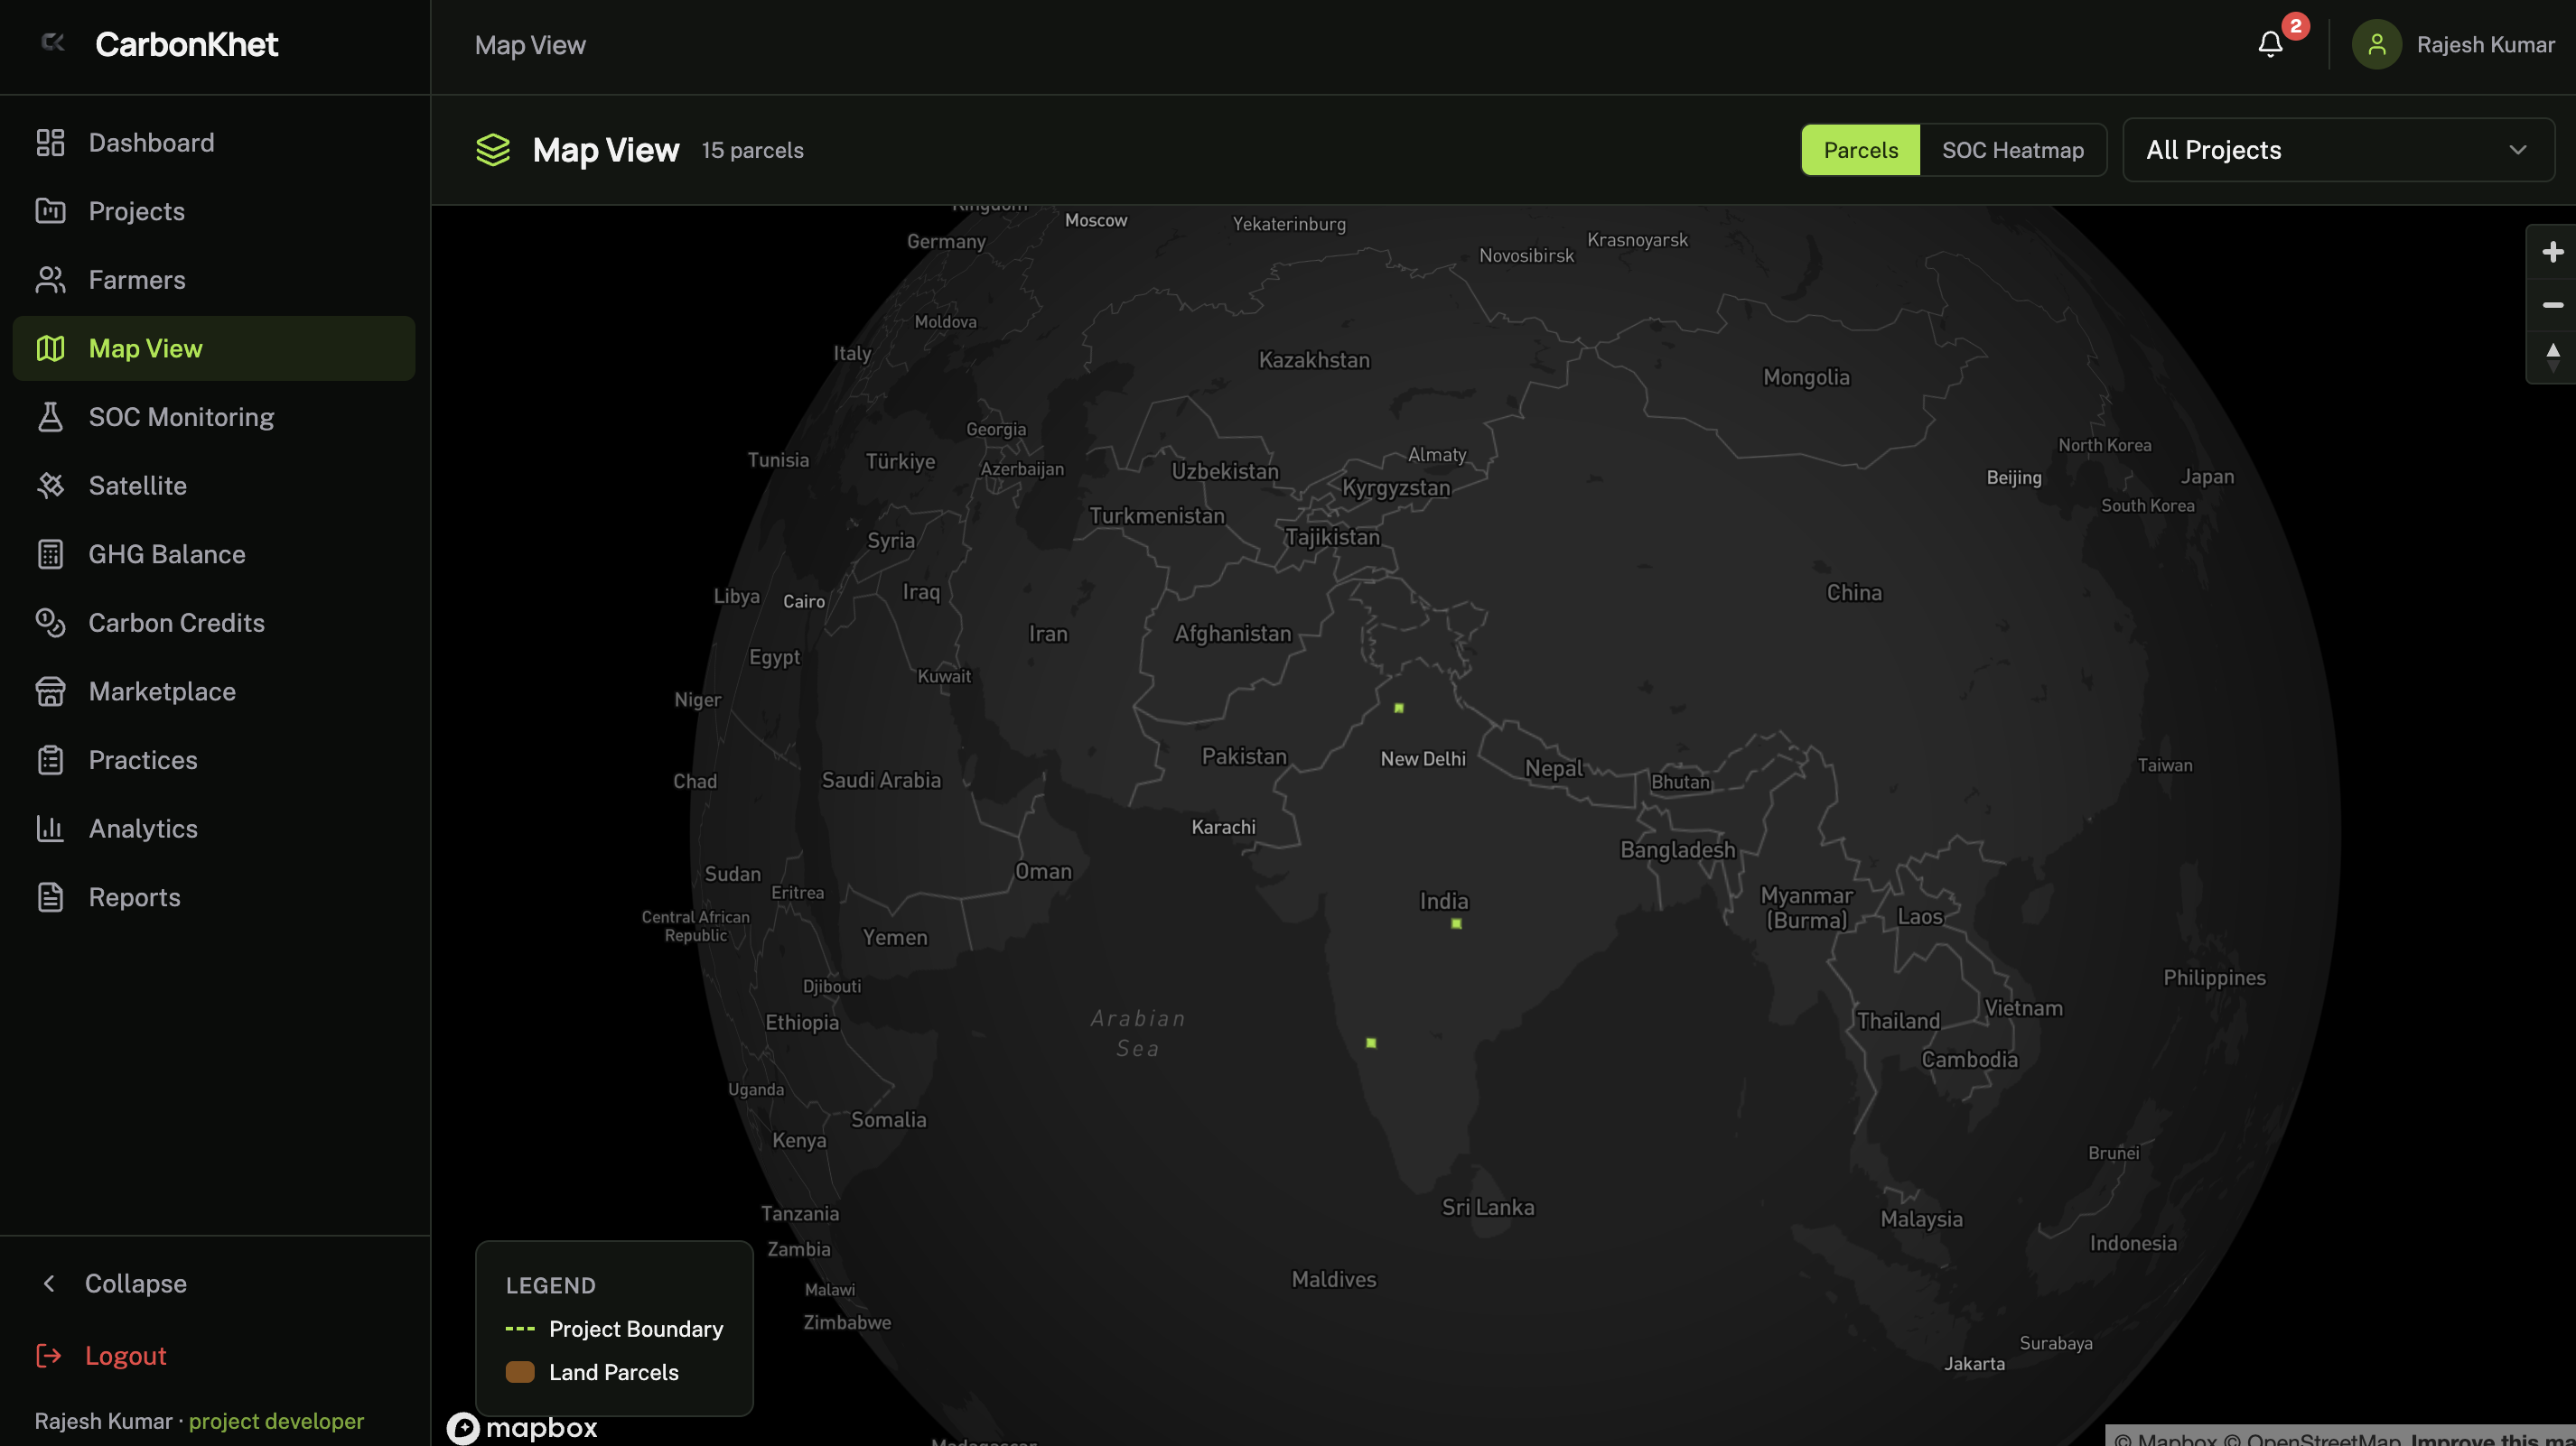The height and width of the screenshot is (1446, 2576).
Task: Click the Reports document icon
Action: pyautogui.click(x=50, y=897)
